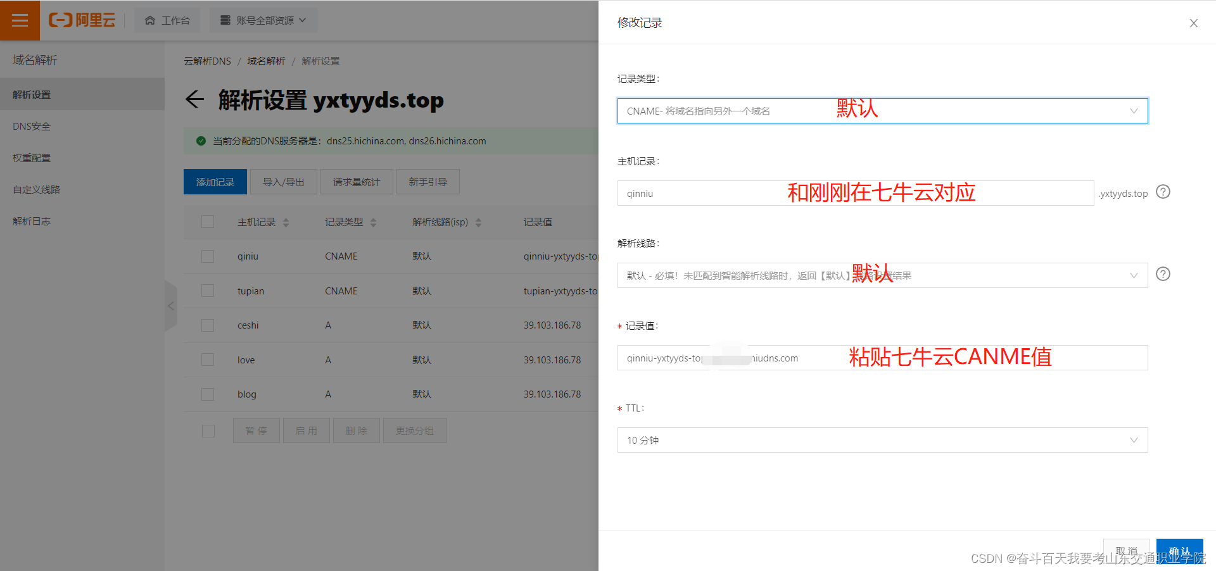Open the 工作台 workbench home
The height and width of the screenshot is (571, 1216).
(167, 20)
